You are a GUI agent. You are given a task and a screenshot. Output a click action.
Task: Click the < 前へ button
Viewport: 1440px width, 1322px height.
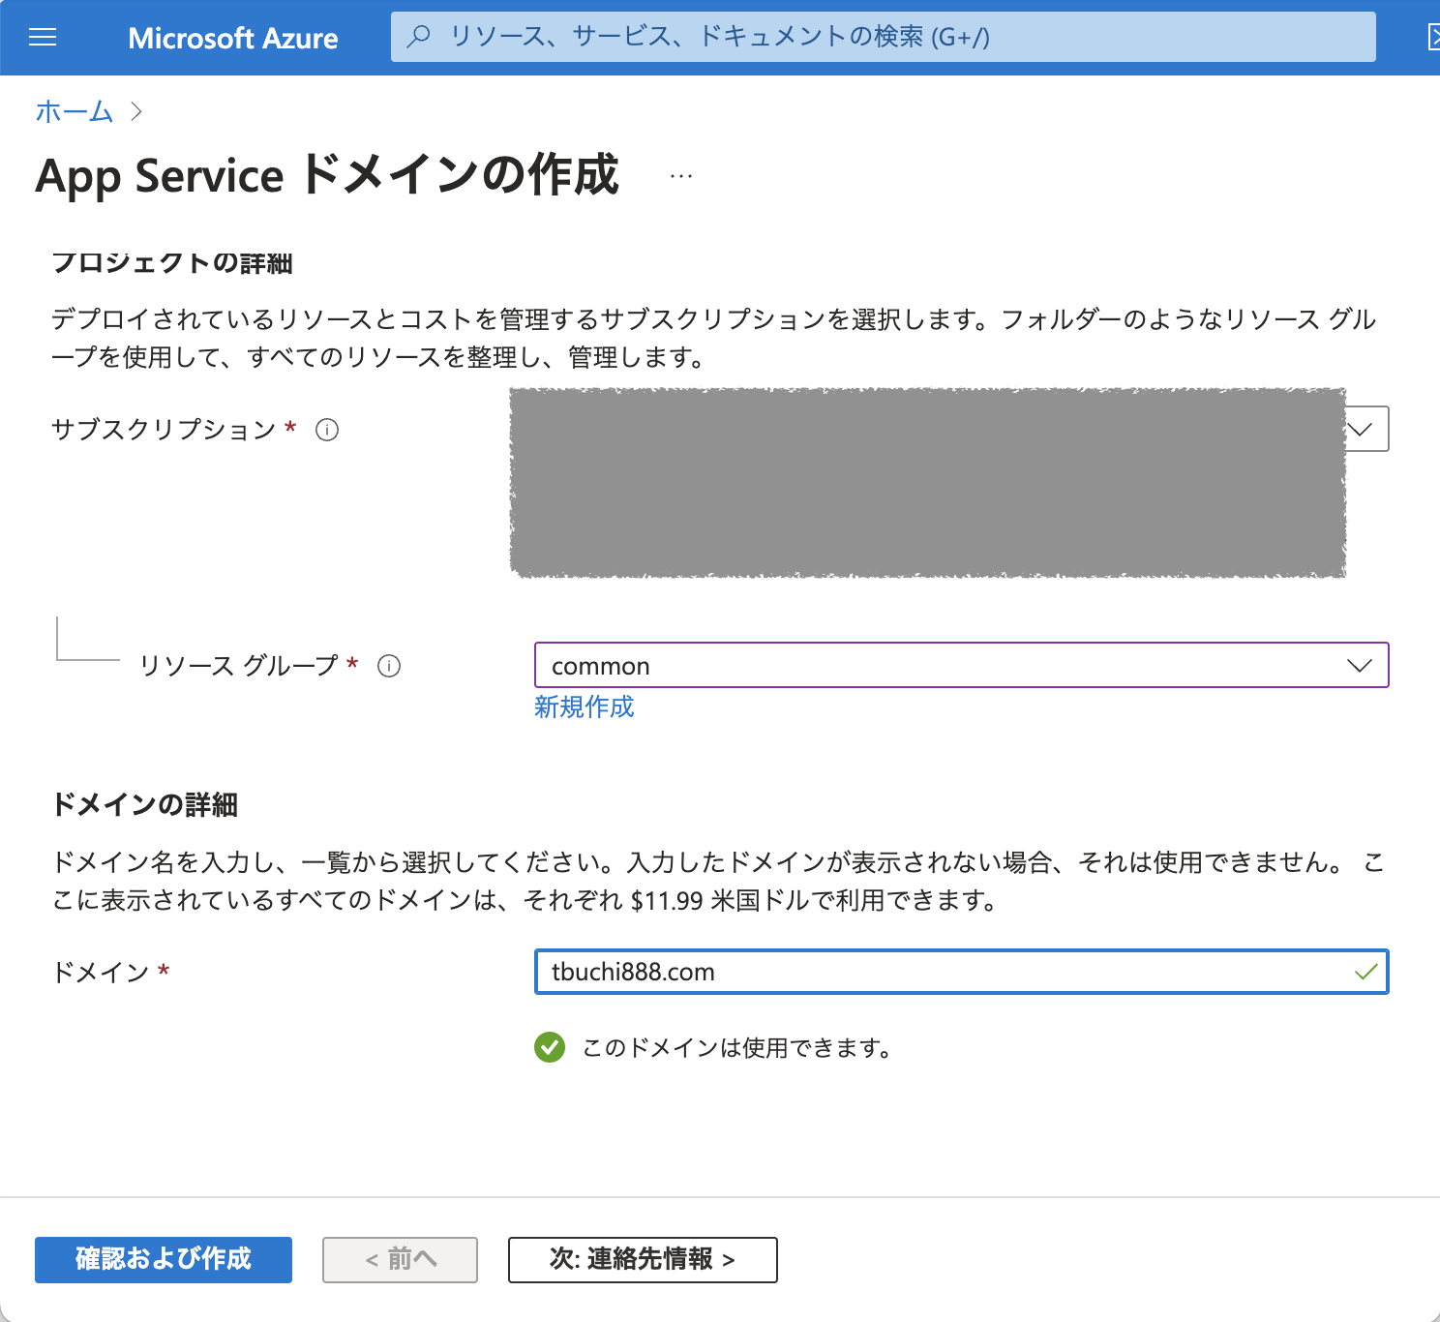click(400, 1260)
